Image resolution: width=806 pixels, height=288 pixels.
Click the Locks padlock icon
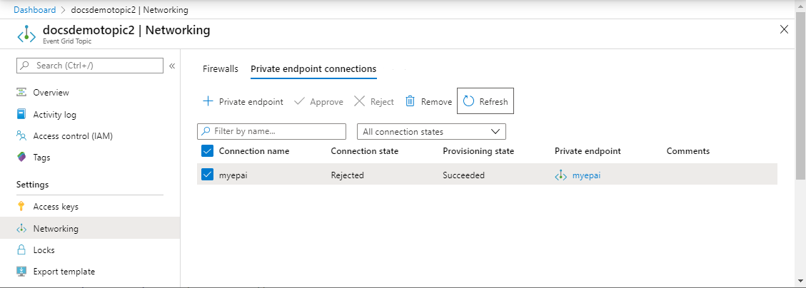coord(21,250)
